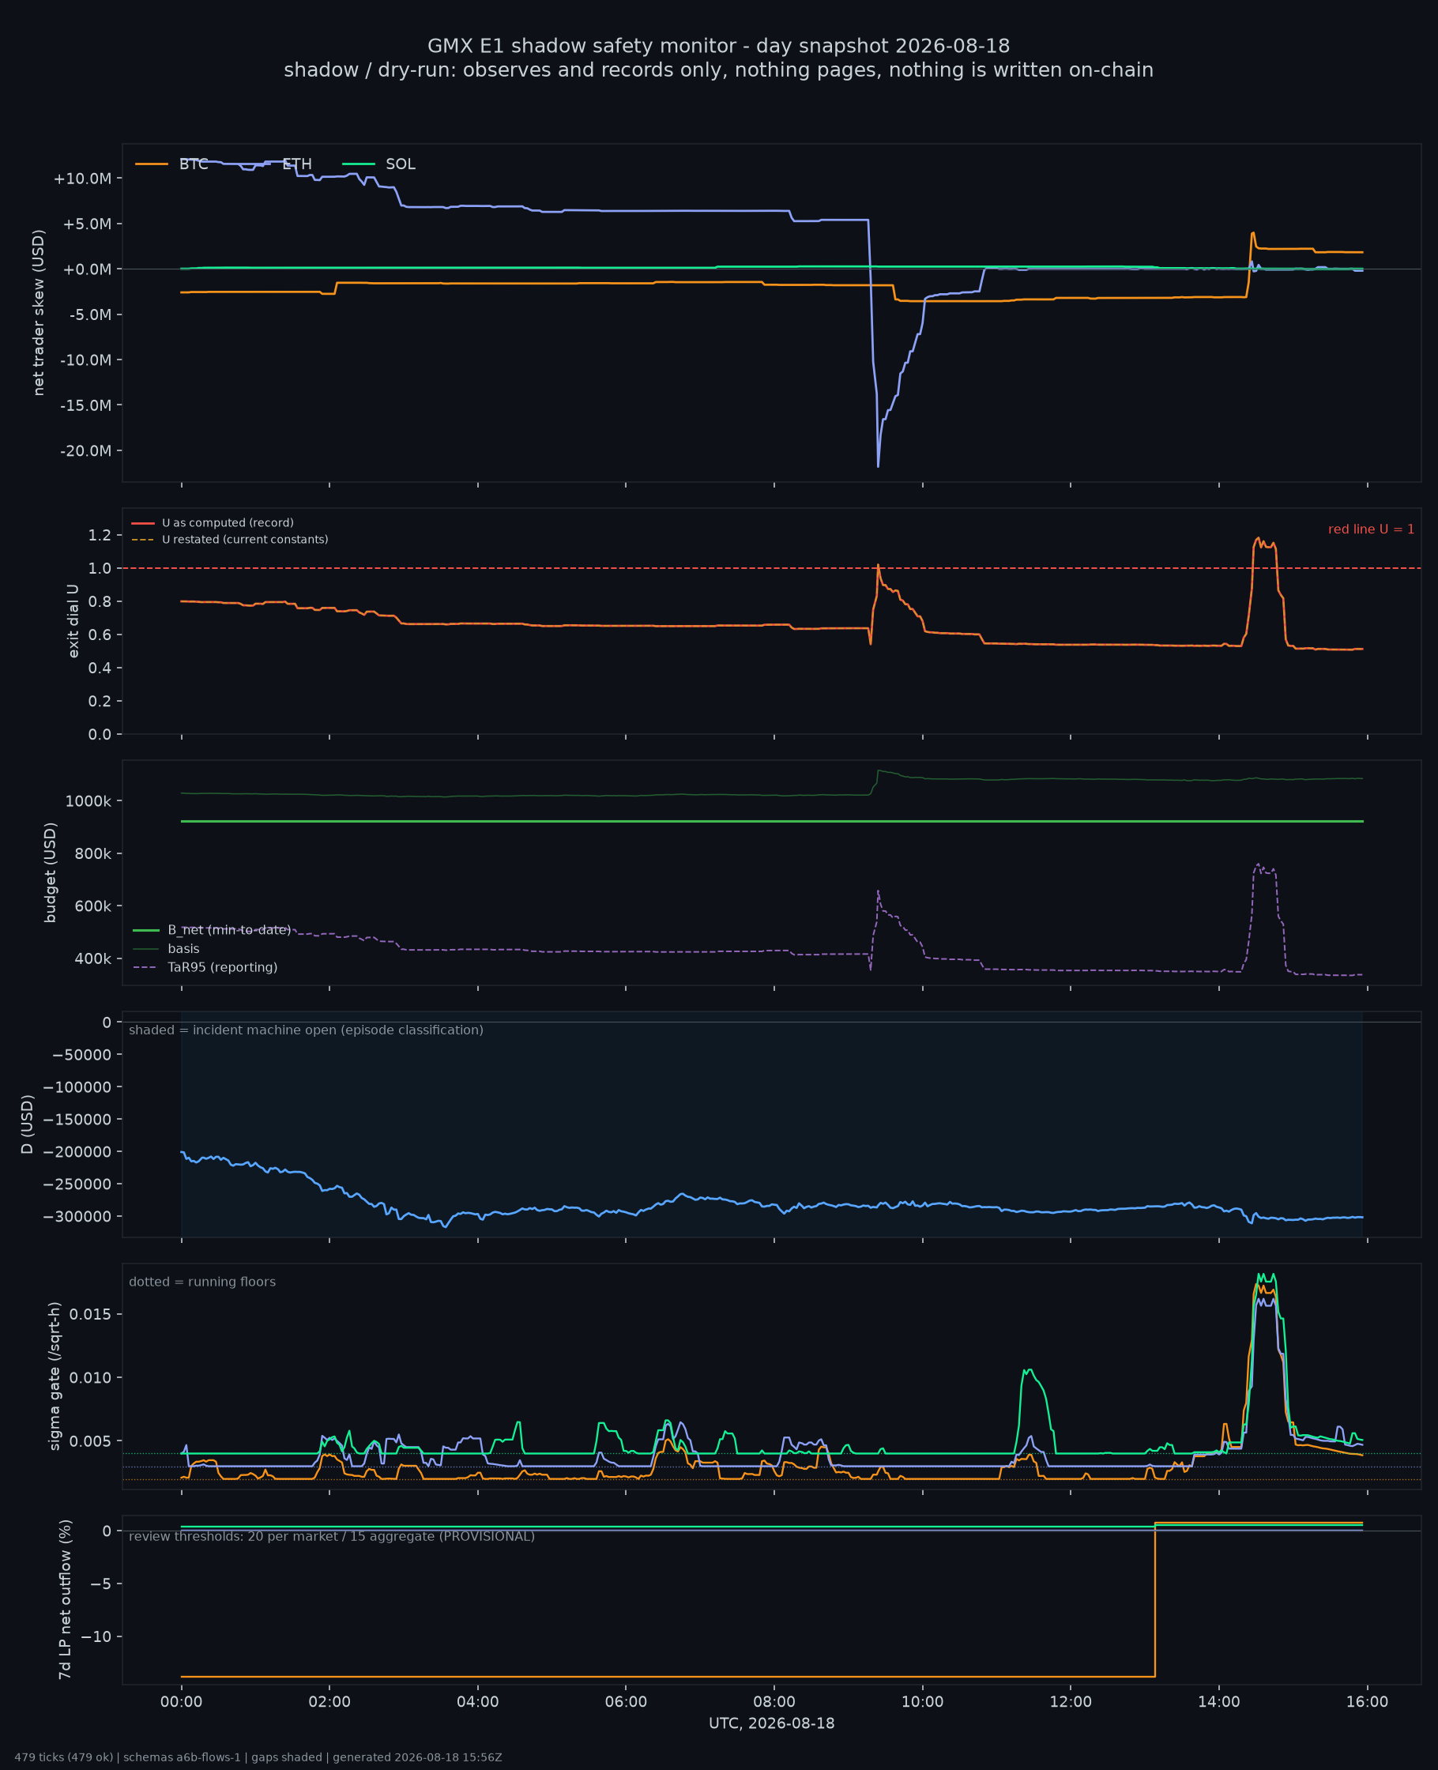Click the 'B_net (min-to-date)' legend text
1438x1770 pixels.
coord(229,930)
